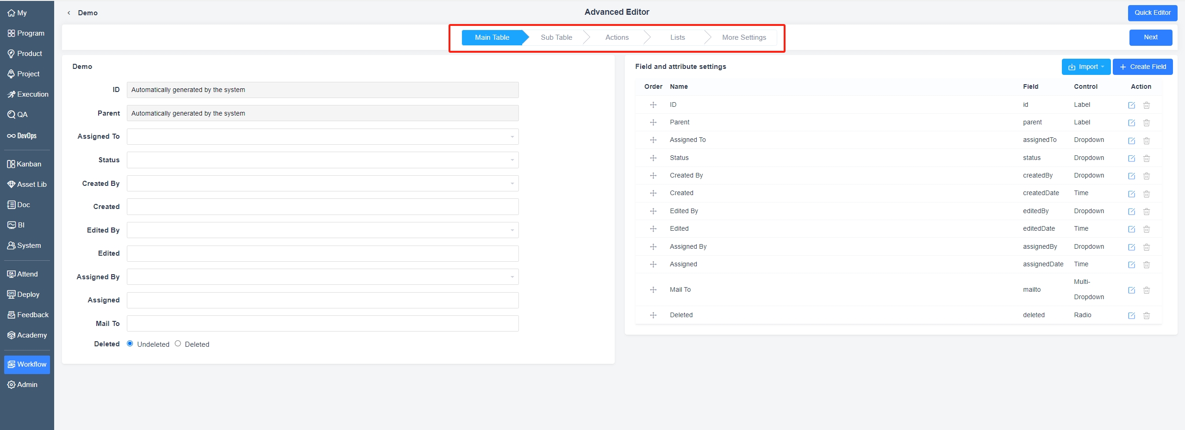Image resolution: width=1185 pixels, height=430 pixels.
Task: Click drag handle icon for Created By row
Action: [653, 176]
